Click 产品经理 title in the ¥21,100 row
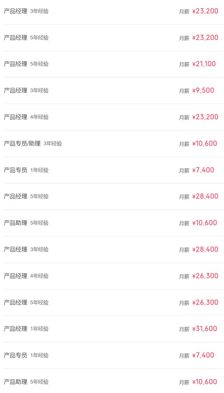The height and width of the screenshot is (393, 224). point(15,64)
